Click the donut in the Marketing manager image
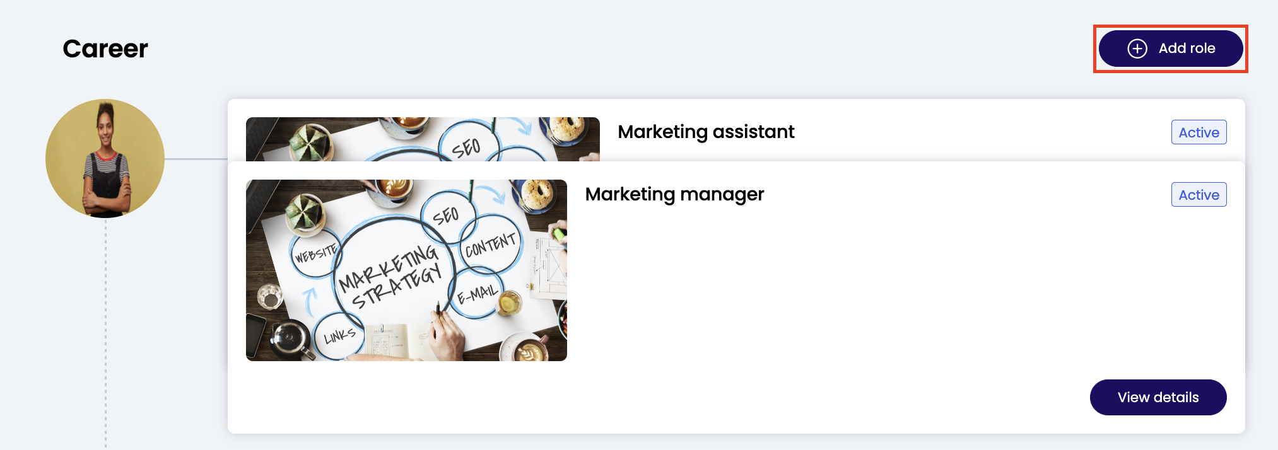Viewport: 1278px width, 450px height. pyautogui.click(x=537, y=192)
